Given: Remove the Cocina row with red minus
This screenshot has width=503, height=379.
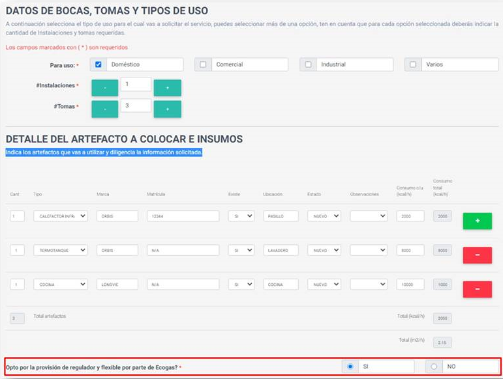Looking at the screenshot, I should (477, 289).
